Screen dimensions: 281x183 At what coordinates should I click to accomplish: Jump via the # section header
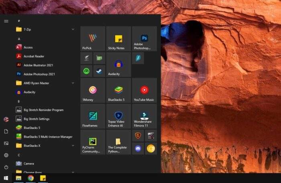[19, 21]
